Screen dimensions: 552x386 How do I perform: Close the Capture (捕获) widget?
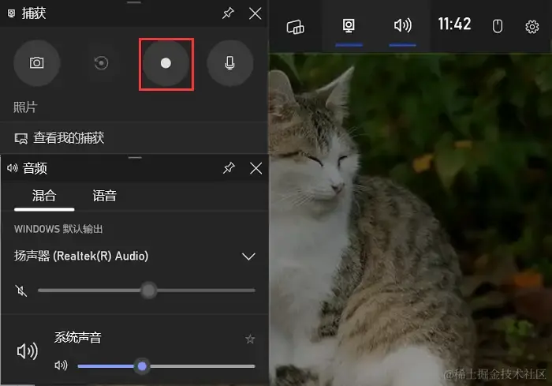tap(255, 13)
